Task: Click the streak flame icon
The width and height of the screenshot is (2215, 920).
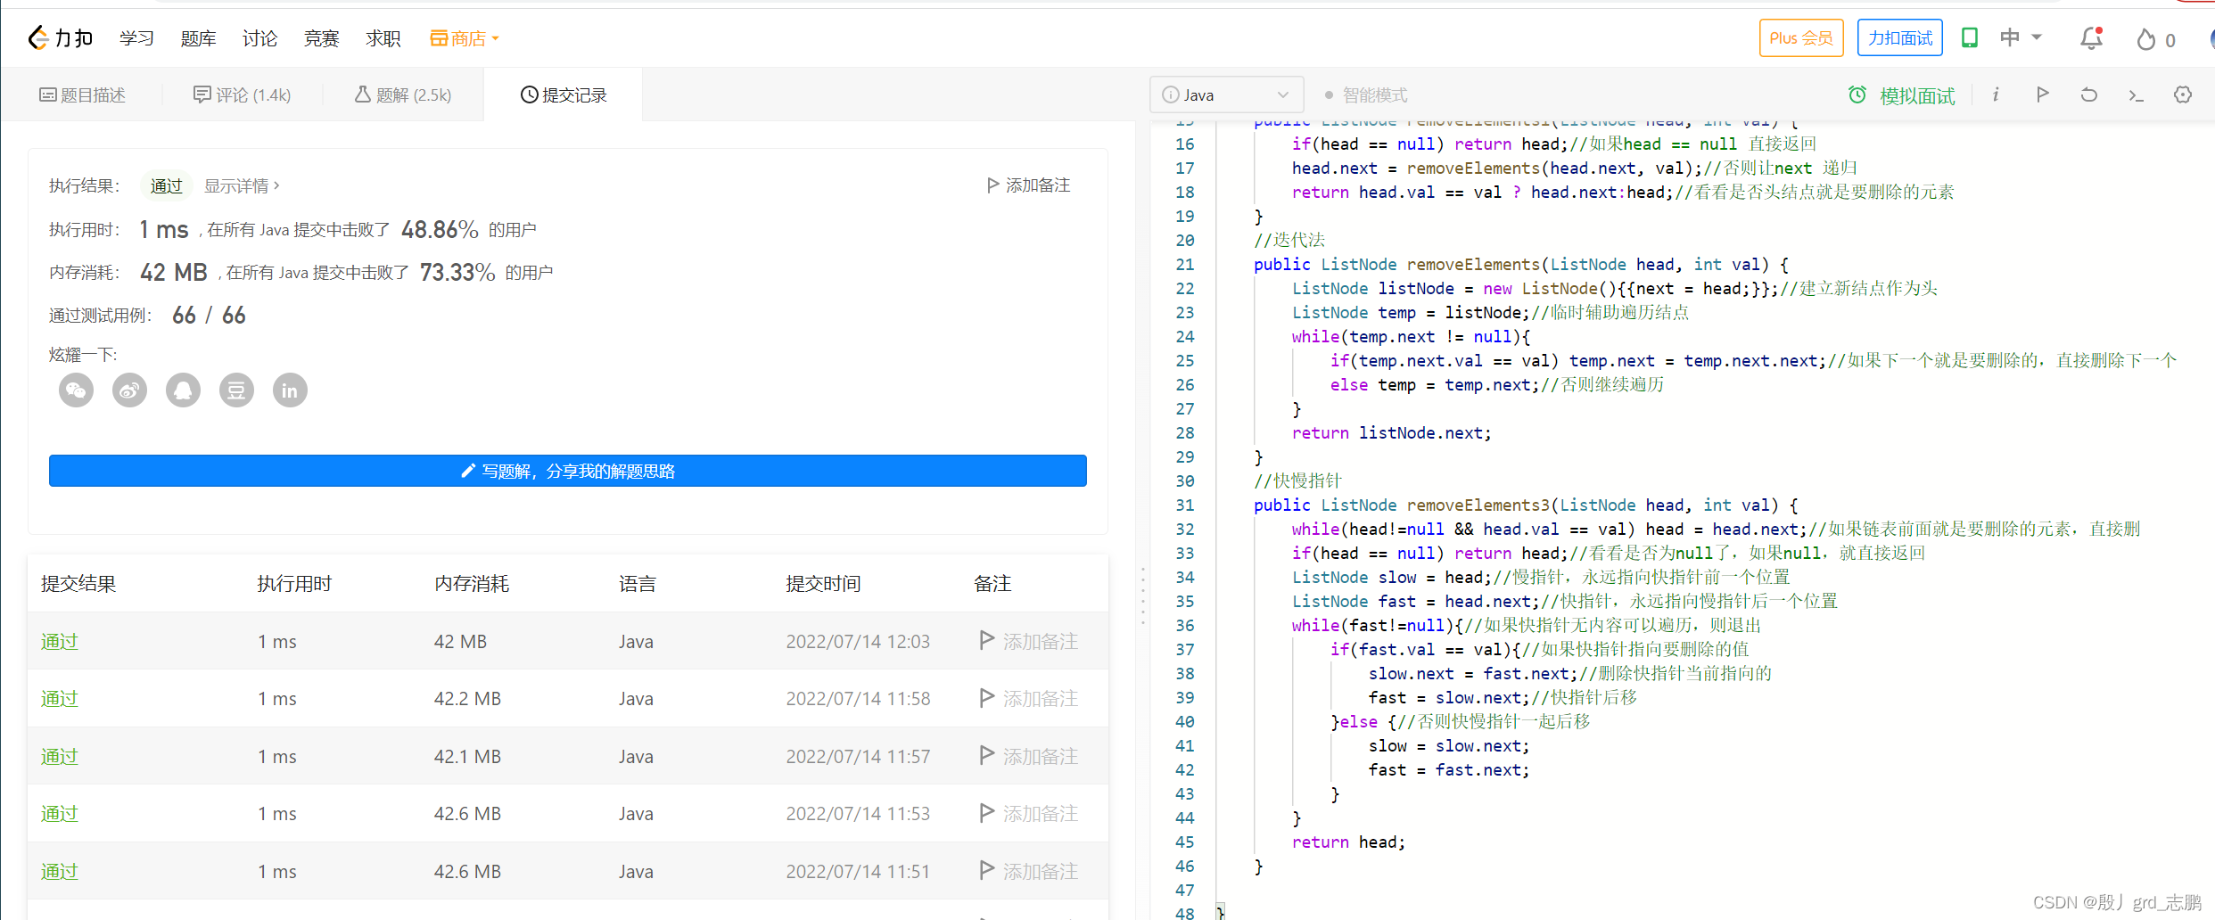Action: (2146, 39)
